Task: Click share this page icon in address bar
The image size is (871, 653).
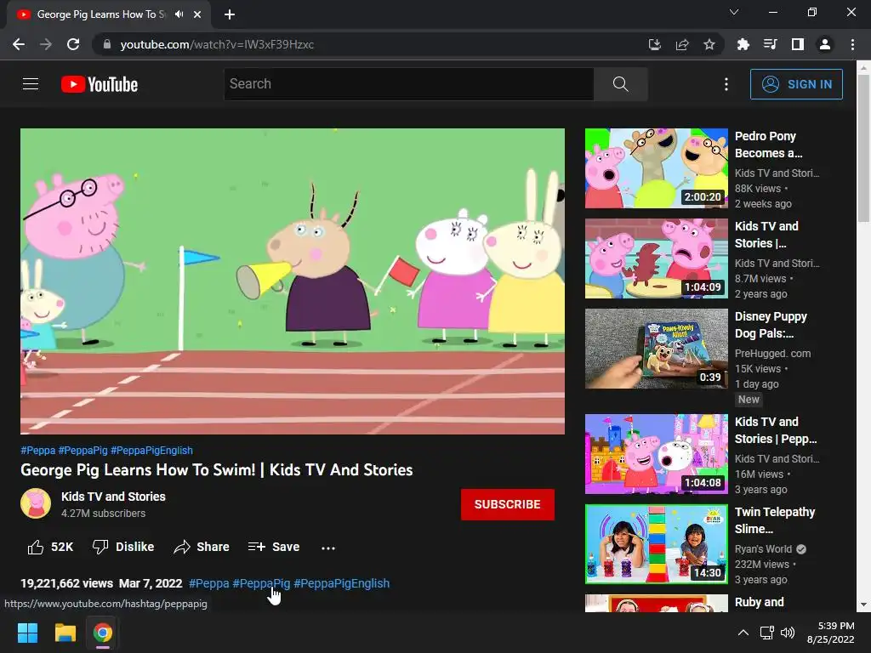Action: tap(682, 44)
